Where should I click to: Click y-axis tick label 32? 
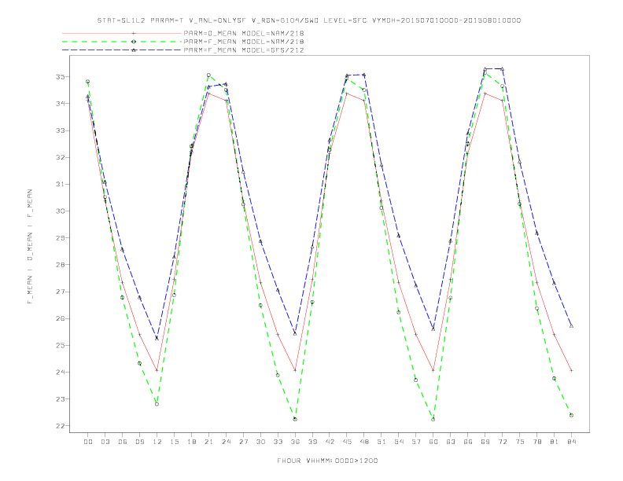coord(61,157)
